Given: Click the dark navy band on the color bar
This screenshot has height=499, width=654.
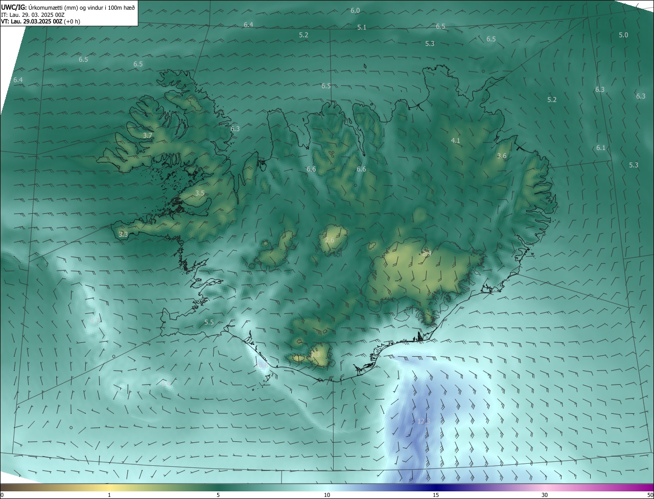Looking at the screenshot, I should [436, 488].
